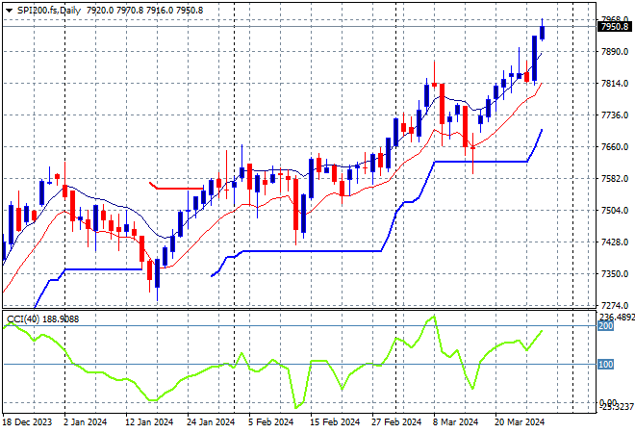Click the CCI(40) 188.9088 indicator label
This screenshot has width=635, height=433.
coord(43,319)
